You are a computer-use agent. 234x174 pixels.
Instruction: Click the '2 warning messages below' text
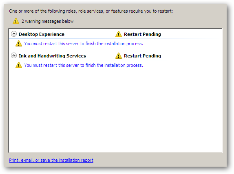point(48,21)
